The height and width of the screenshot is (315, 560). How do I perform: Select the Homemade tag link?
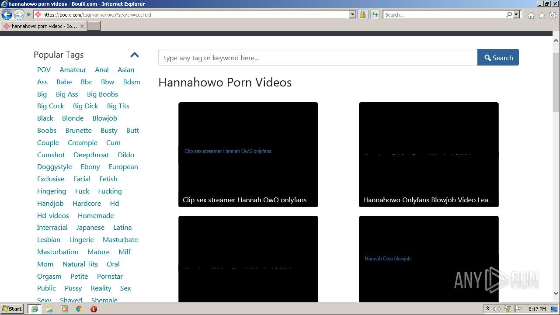point(96,216)
